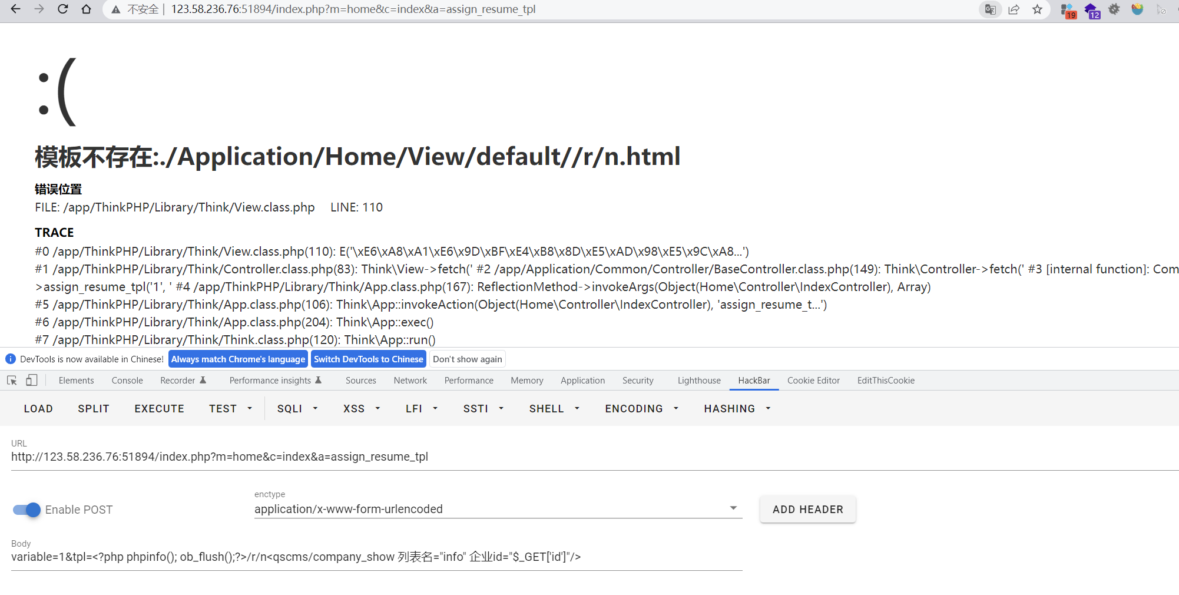Click trace line #7 Think\App::run()
This screenshot has height=595, width=1179.
click(x=236, y=340)
